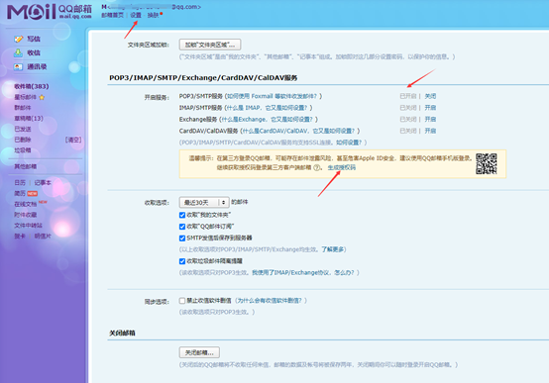Click the 了解更多 link
549x383 pixels.
point(333,249)
